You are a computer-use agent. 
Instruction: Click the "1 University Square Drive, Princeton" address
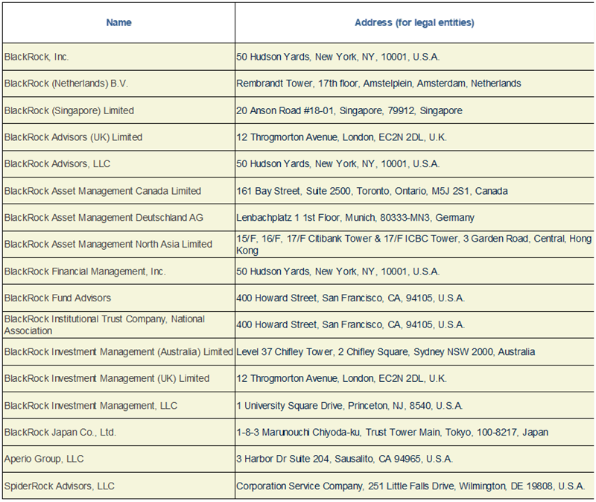tap(414, 405)
